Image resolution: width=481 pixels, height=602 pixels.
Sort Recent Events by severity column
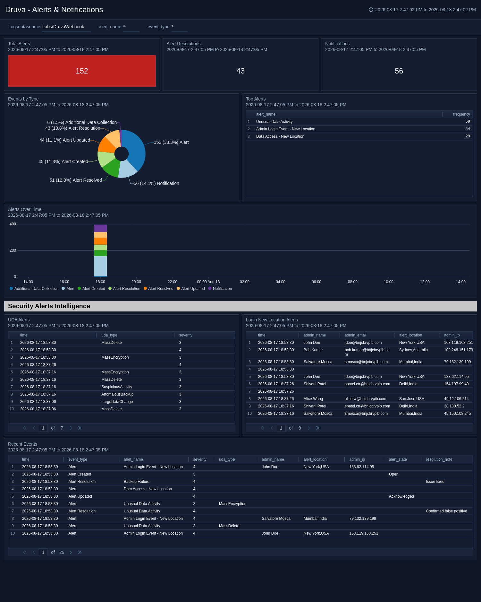[x=200, y=459]
